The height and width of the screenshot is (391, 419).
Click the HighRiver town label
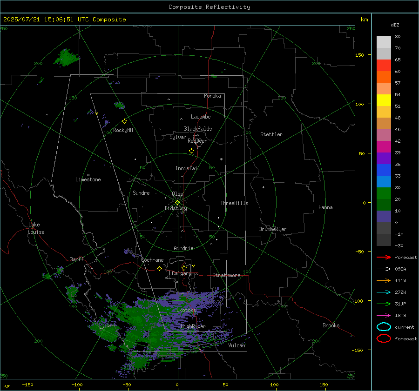tap(193, 326)
